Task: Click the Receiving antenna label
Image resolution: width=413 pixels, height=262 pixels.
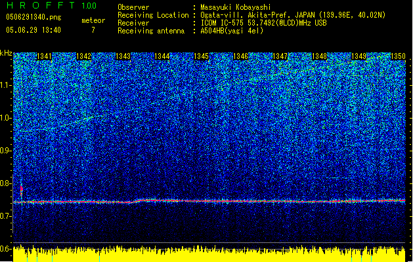Action: 151,31
